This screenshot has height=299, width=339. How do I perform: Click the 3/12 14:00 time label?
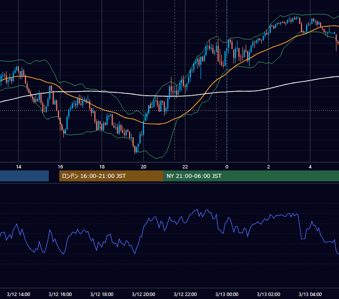pos(18,294)
